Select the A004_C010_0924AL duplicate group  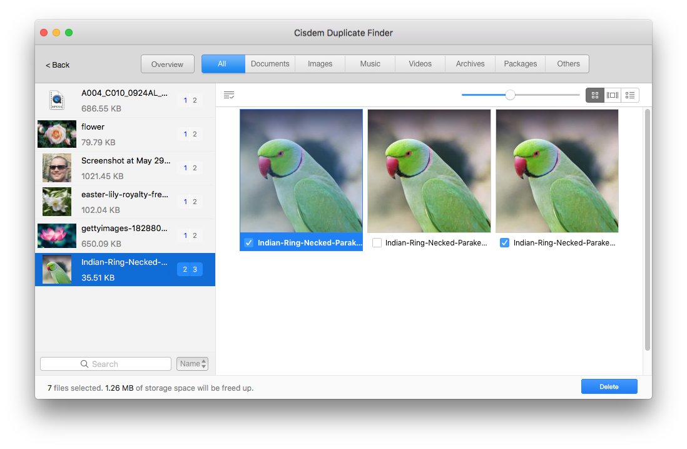(125, 100)
